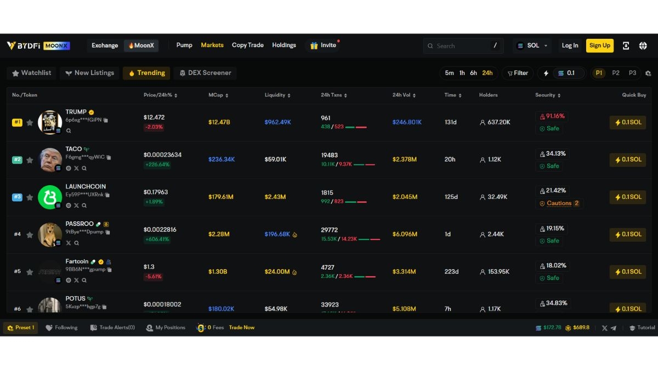Open the Filter options
Screen dimensions: 658x370
(518, 73)
